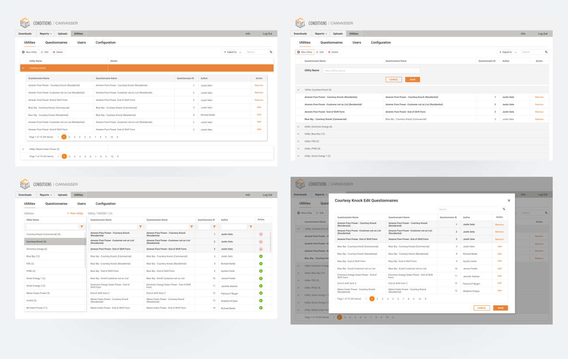Click Delete X icon in New Utility form panel
The height and width of the screenshot is (359, 568).
(x=329, y=52)
